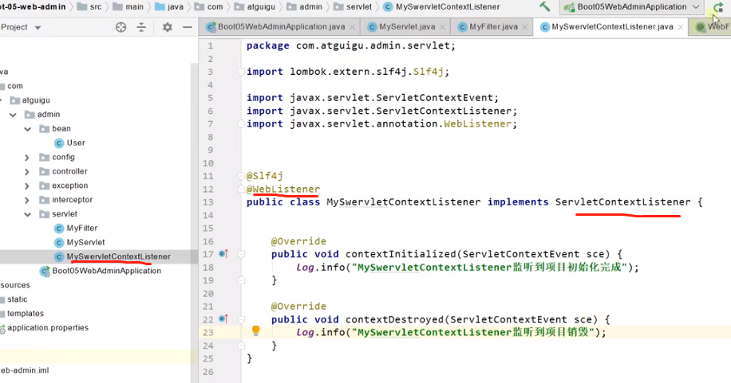Fold contextInitialized method at line 17
Screen dimensions: 731x383
[241, 254]
